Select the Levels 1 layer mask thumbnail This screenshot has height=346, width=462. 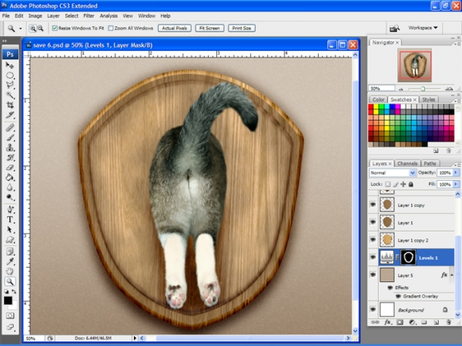pyautogui.click(x=408, y=258)
